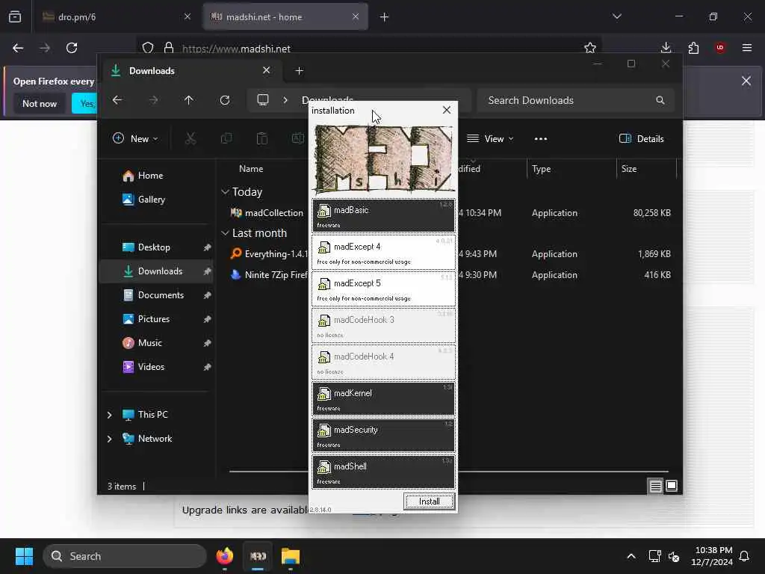The image size is (765, 574).
Task: Sort by Name column header
Action: [251, 169]
